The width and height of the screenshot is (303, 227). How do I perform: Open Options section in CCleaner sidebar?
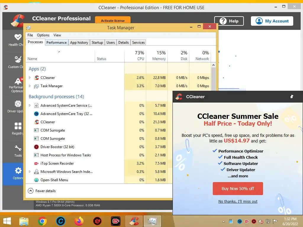point(13,174)
